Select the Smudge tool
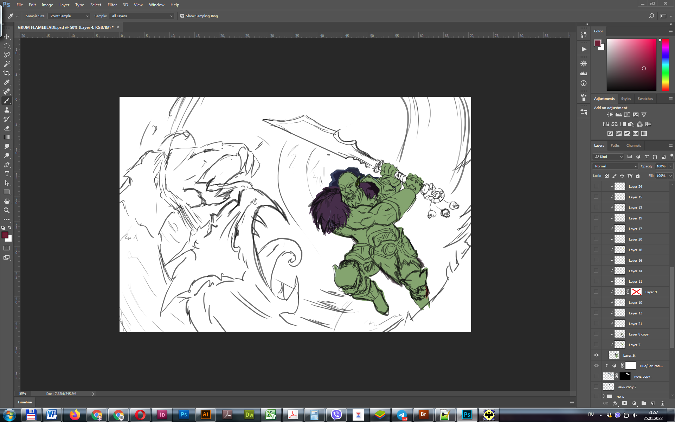The height and width of the screenshot is (422, 675). tap(7, 146)
